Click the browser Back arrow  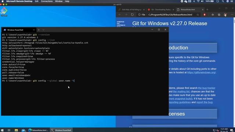point(120,15)
